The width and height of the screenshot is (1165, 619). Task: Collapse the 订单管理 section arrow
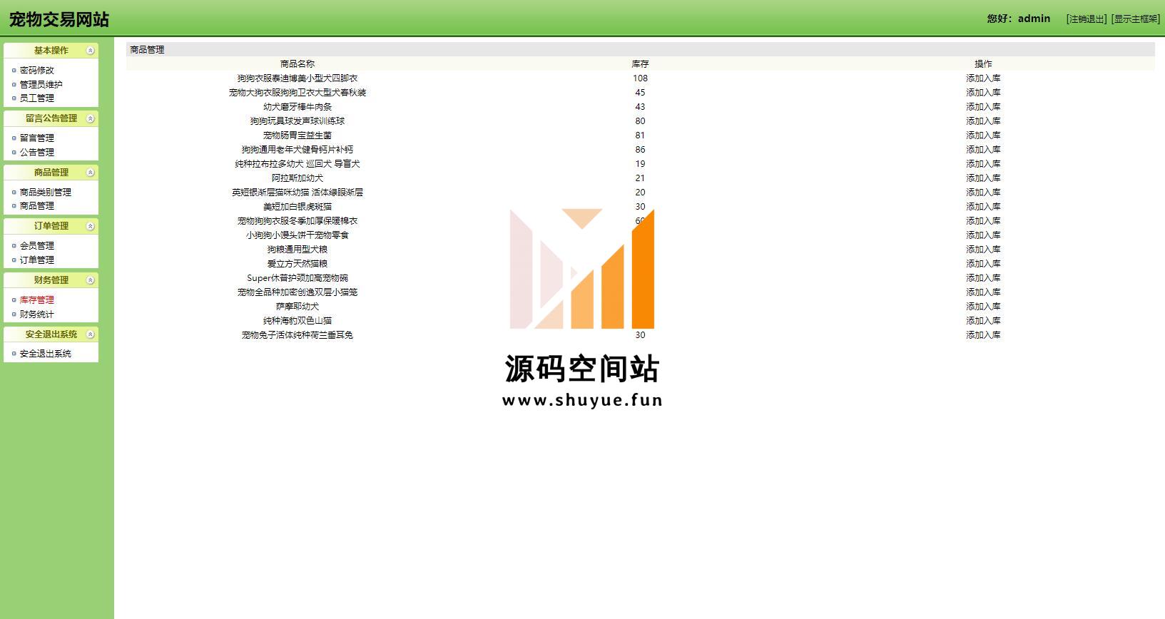(91, 226)
